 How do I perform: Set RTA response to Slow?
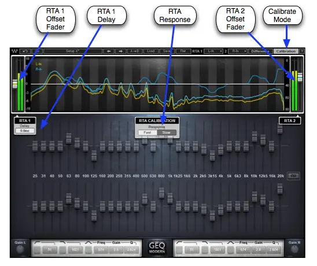coord(167,132)
